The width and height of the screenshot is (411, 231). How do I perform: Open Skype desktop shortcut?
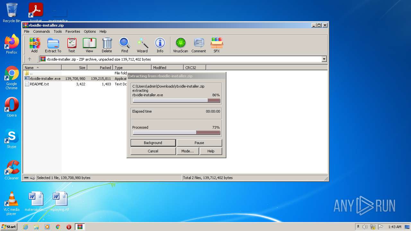(12, 139)
